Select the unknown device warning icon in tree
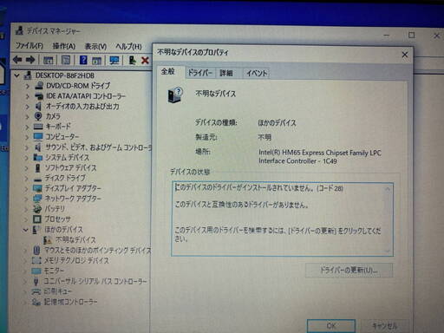 point(47,240)
